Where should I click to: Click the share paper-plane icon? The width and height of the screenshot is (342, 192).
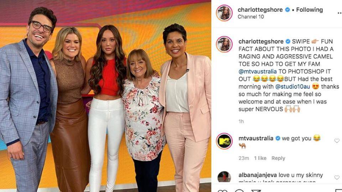coord(256,191)
